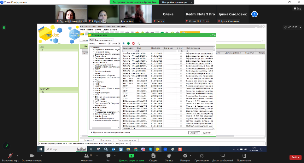
Task: Click the green Zoom encryption shield icon
Action: click(4, 27)
